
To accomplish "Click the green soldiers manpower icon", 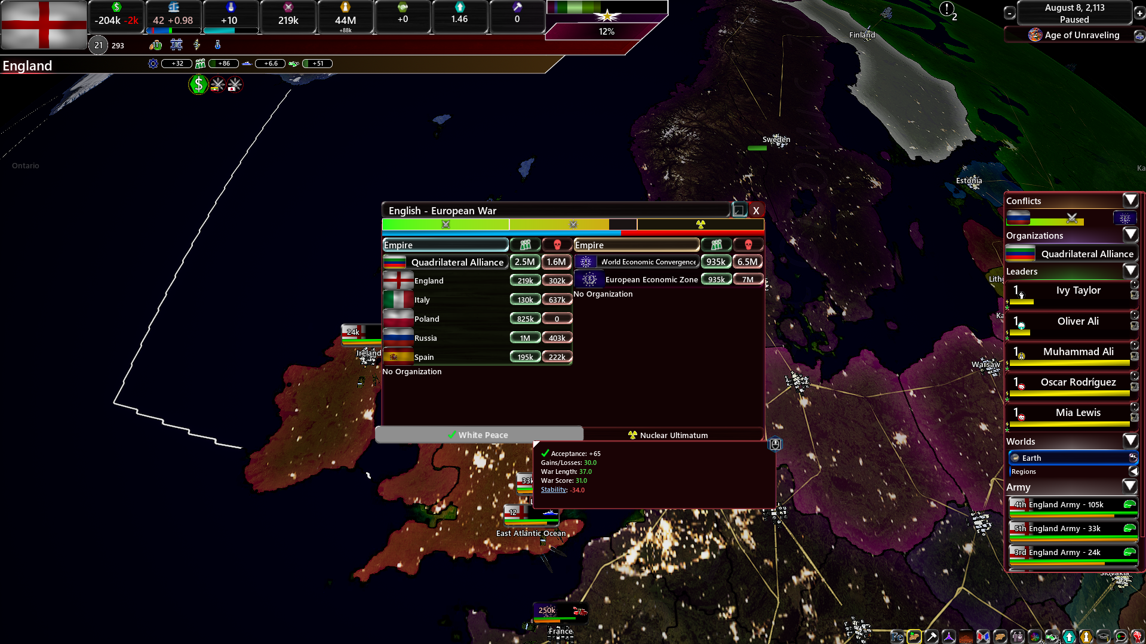I will 201,63.
